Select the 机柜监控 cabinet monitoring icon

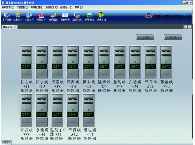pyautogui.click(x=18, y=16)
